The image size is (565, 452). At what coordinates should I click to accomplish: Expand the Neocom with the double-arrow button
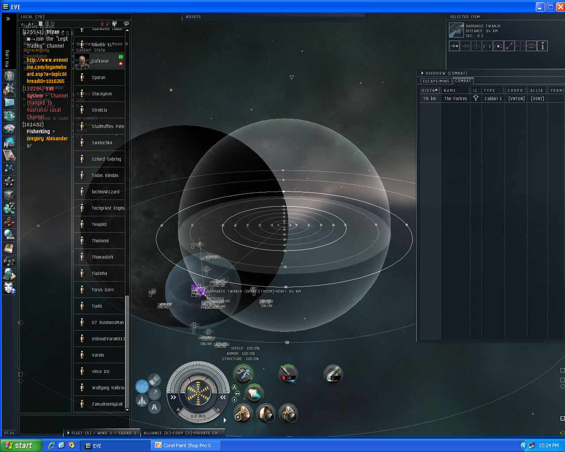(x=8, y=19)
